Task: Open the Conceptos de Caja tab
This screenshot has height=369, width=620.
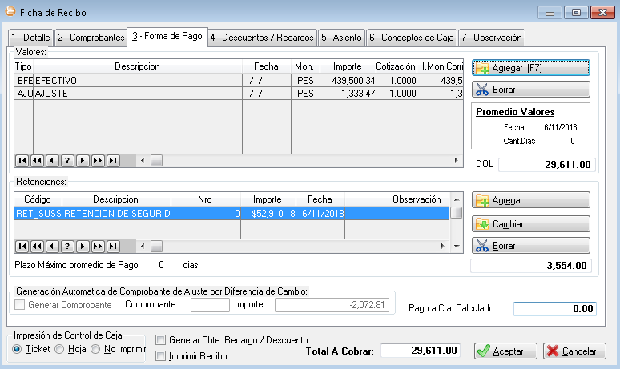Action: tap(412, 37)
